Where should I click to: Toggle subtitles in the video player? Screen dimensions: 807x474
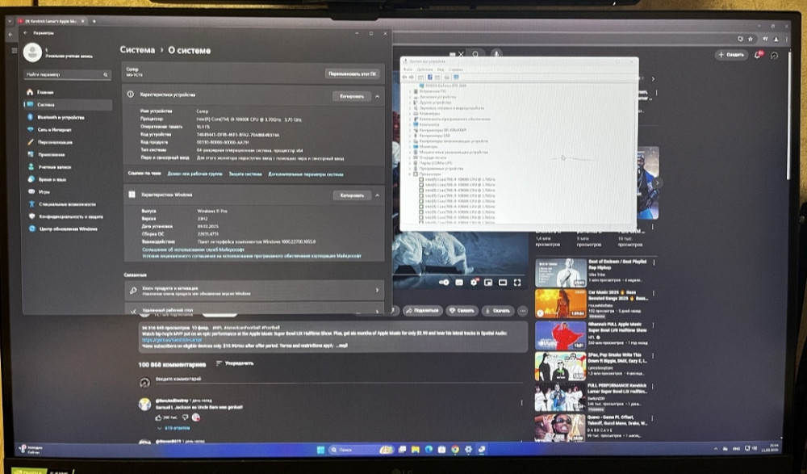click(459, 283)
